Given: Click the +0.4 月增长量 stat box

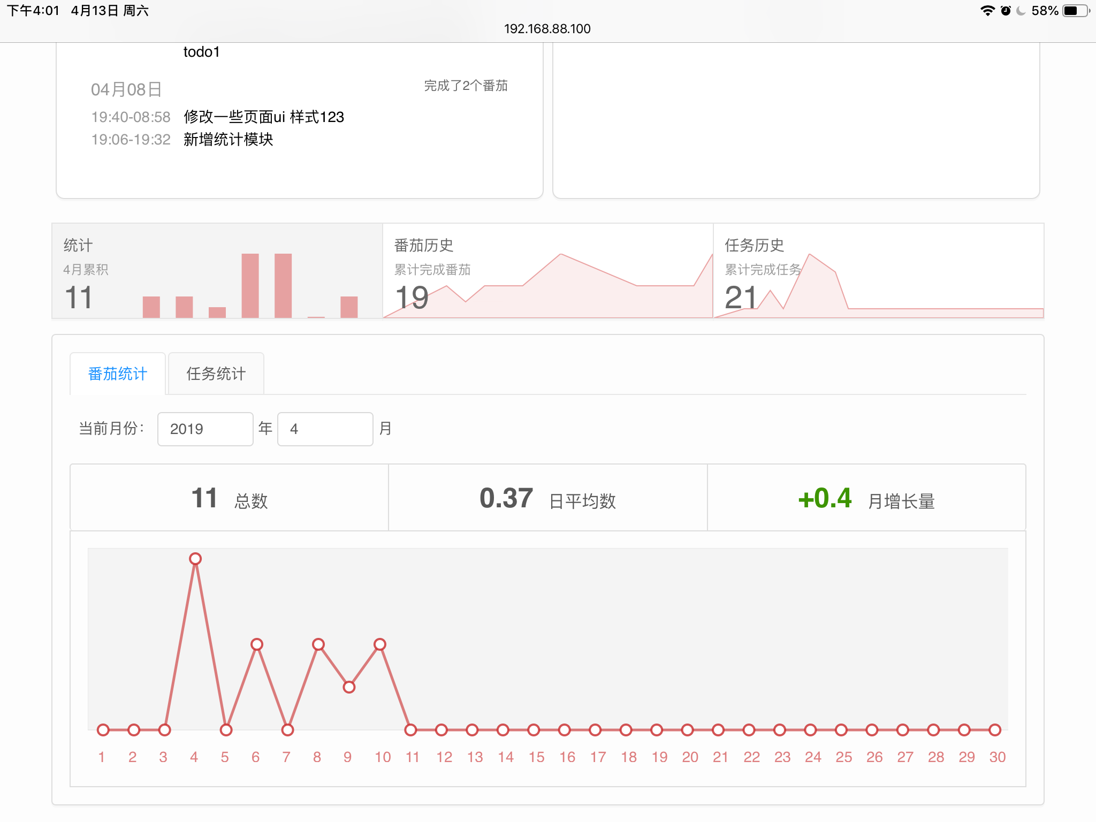Looking at the screenshot, I should 866,498.
